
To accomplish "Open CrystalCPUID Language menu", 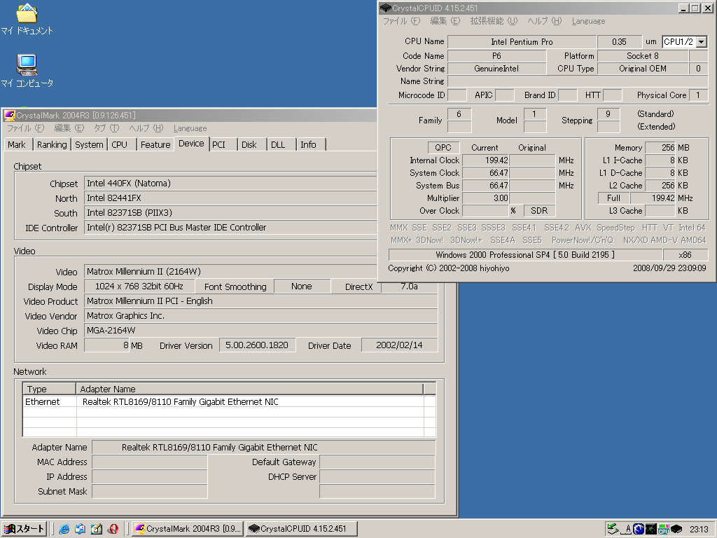I will (x=588, y=21).
